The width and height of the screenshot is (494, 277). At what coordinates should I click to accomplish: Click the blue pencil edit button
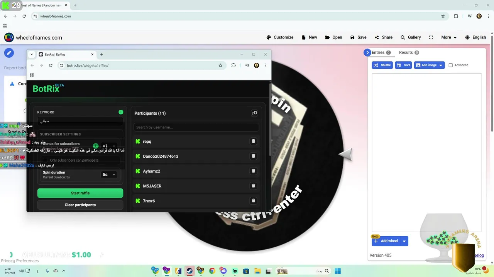(9, 53)
